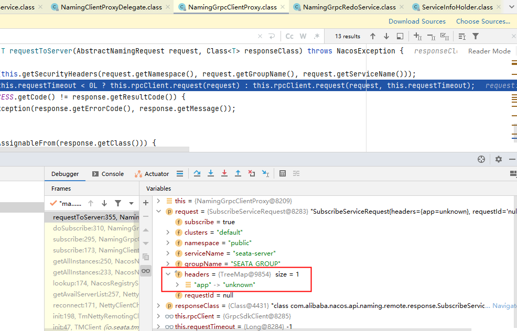The image size is (517, 331).
Task: Open debug panel gear settings
Action: (499, 159)
